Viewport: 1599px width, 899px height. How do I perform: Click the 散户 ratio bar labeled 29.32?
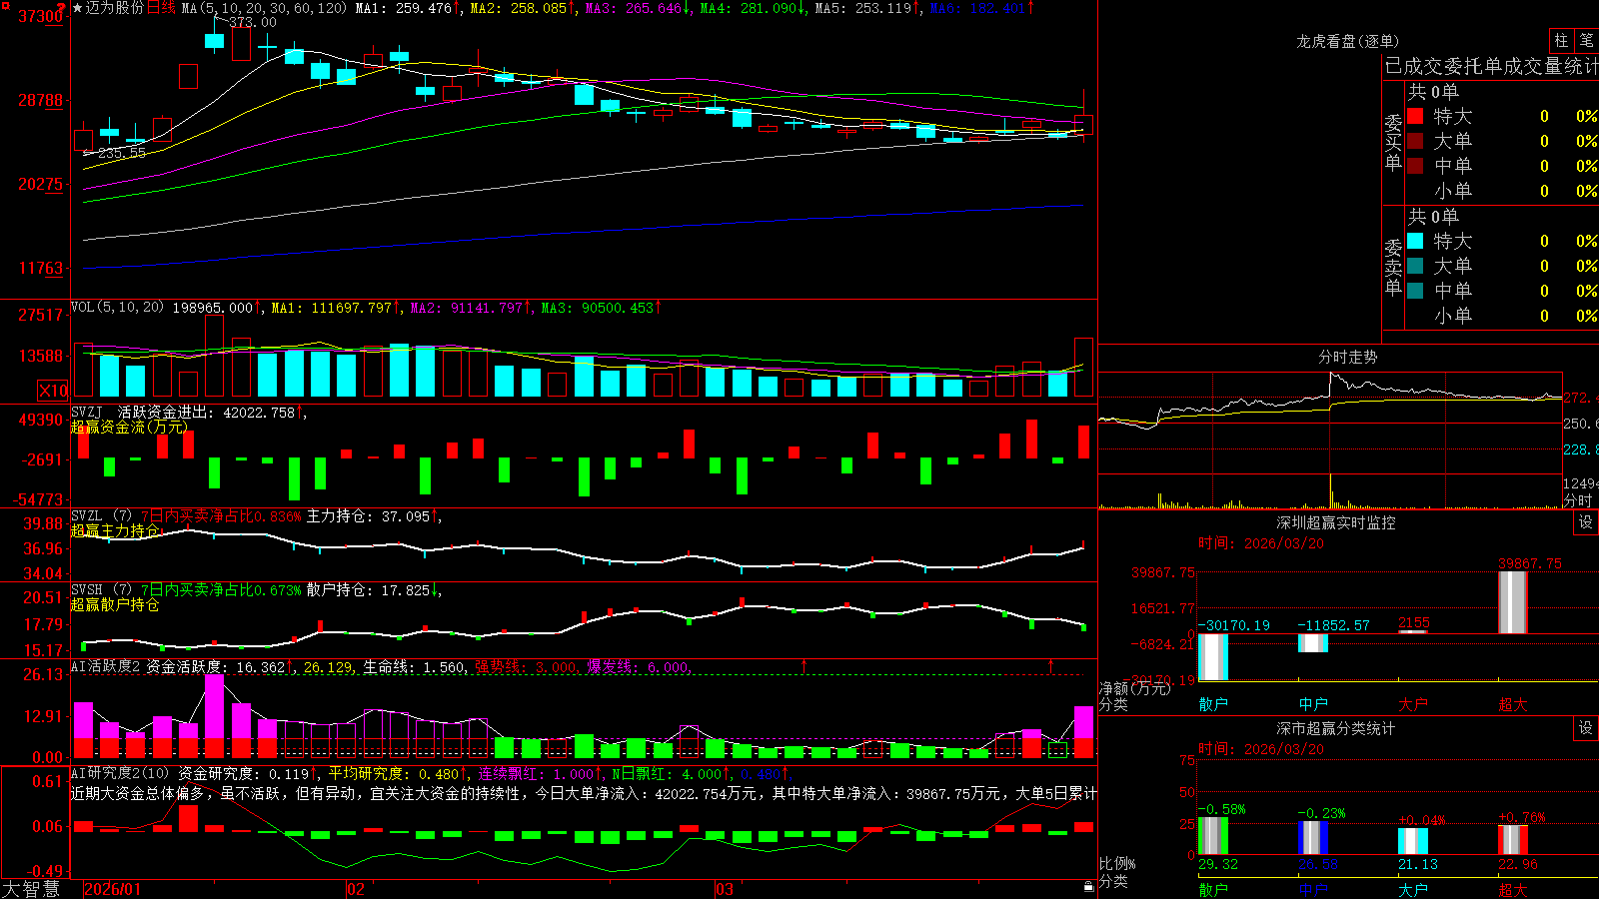click(x=1213, y=836)
